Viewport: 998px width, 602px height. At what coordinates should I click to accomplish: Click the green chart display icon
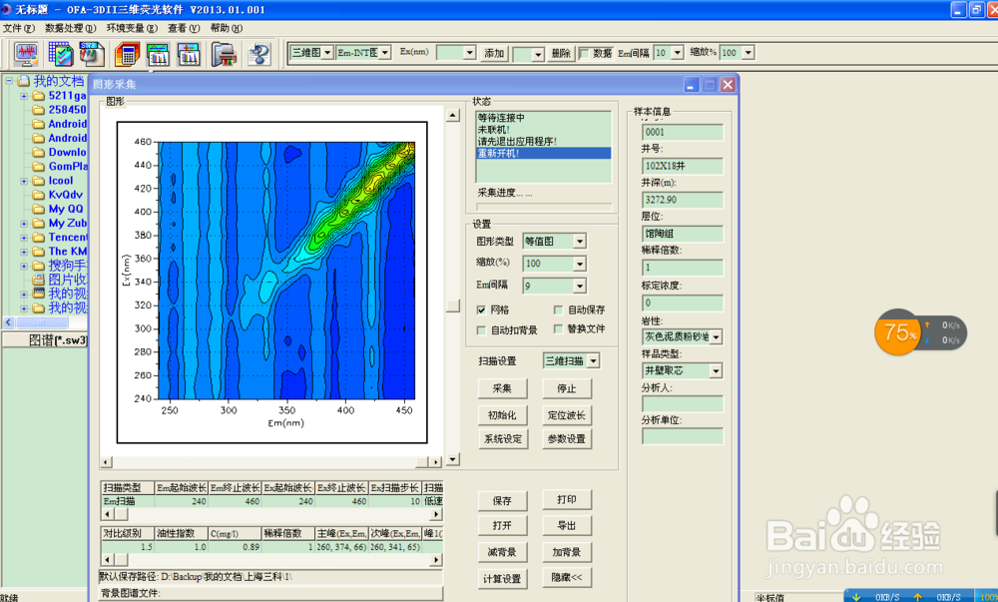click(x=157, y=55)
